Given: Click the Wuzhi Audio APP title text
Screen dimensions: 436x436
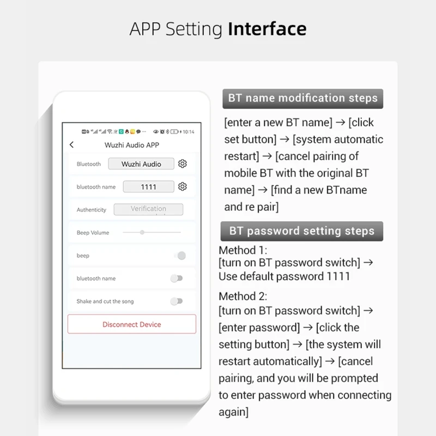Looking at the screenshot, I should [132, 145].
